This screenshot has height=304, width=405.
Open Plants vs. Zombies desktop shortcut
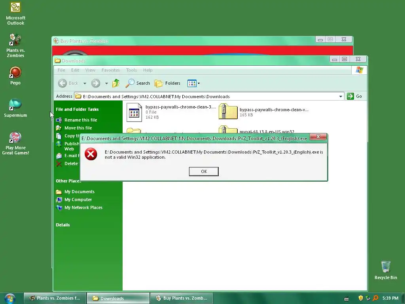[15, 46]
